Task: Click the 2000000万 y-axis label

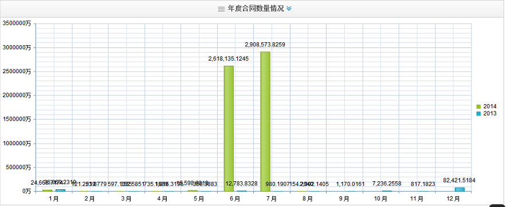Action: pyautogui.click(x=17, y=95)
